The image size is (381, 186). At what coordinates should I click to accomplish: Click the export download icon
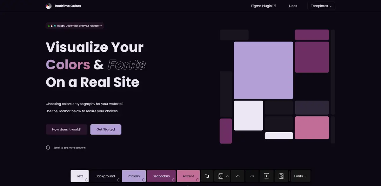tap(267, 176)
